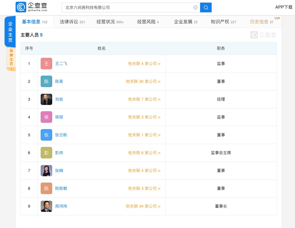295x228 pixels.
Task: Expand 陈昊's 30 associated companies
Action: 143,81
